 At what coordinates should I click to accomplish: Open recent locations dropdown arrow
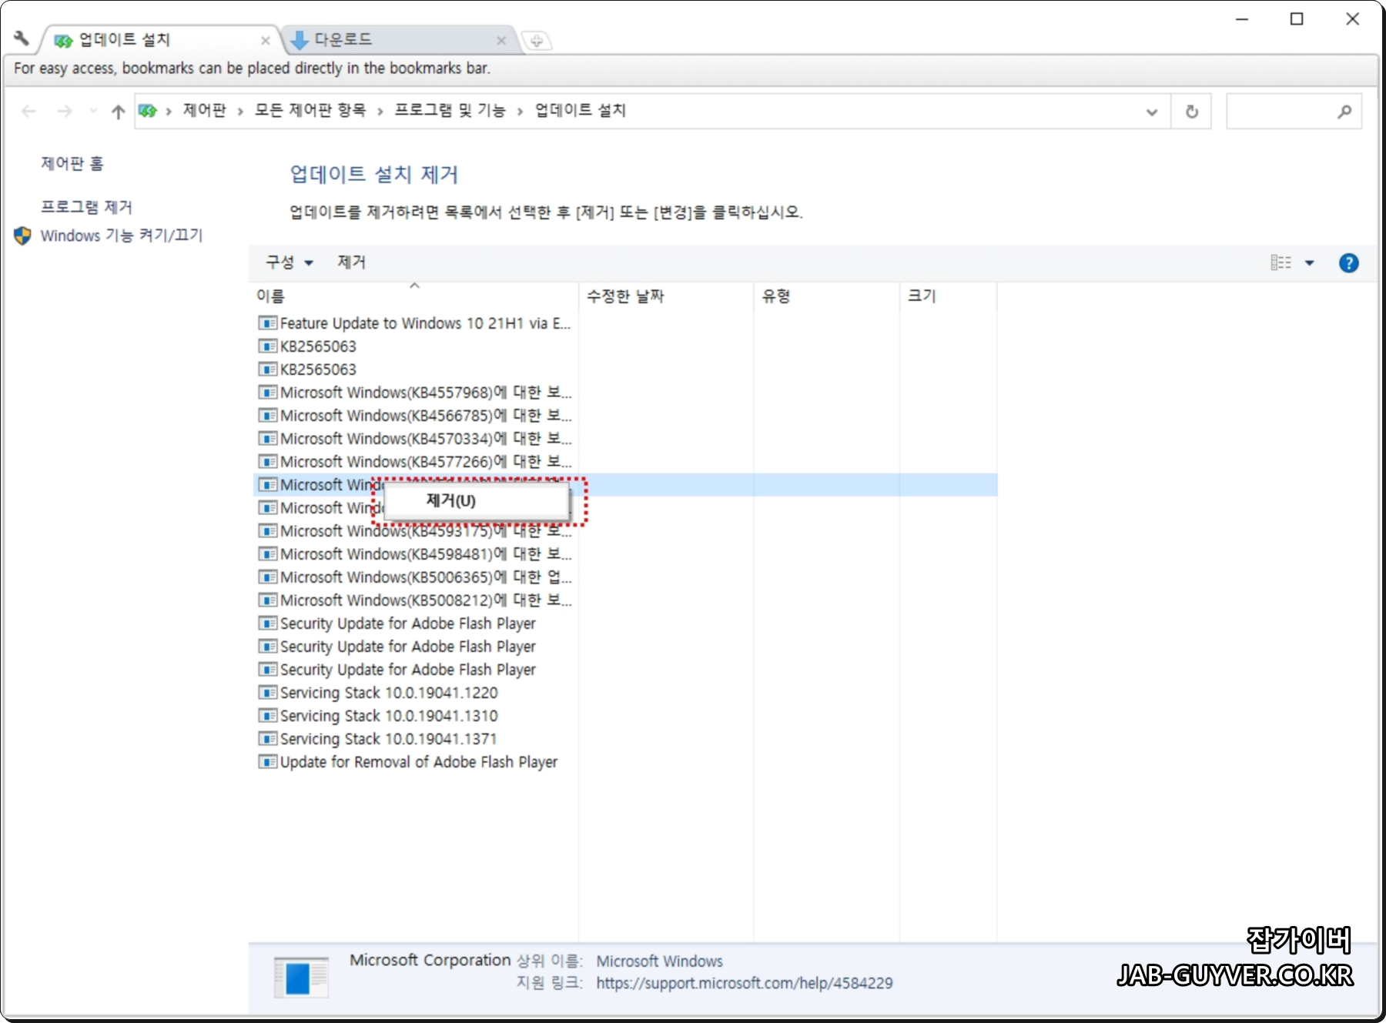[93, 112]
